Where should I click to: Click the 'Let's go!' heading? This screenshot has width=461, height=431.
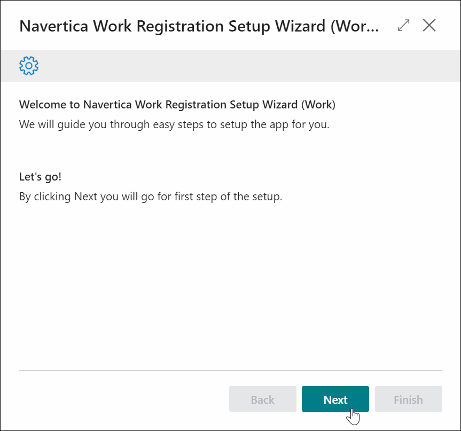(x=40, y=177)
